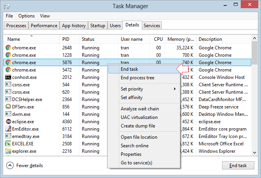Click Microsoft Office Excel description
Viewport: 261px width, 178px height.
pyautogui.click(x=221, y=144)
